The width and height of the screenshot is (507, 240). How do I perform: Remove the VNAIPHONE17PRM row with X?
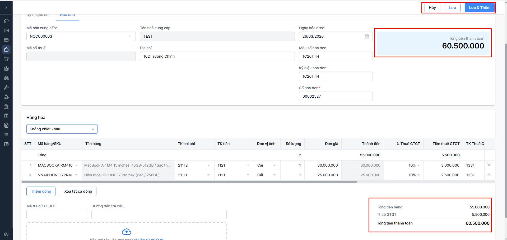point(489,175)
